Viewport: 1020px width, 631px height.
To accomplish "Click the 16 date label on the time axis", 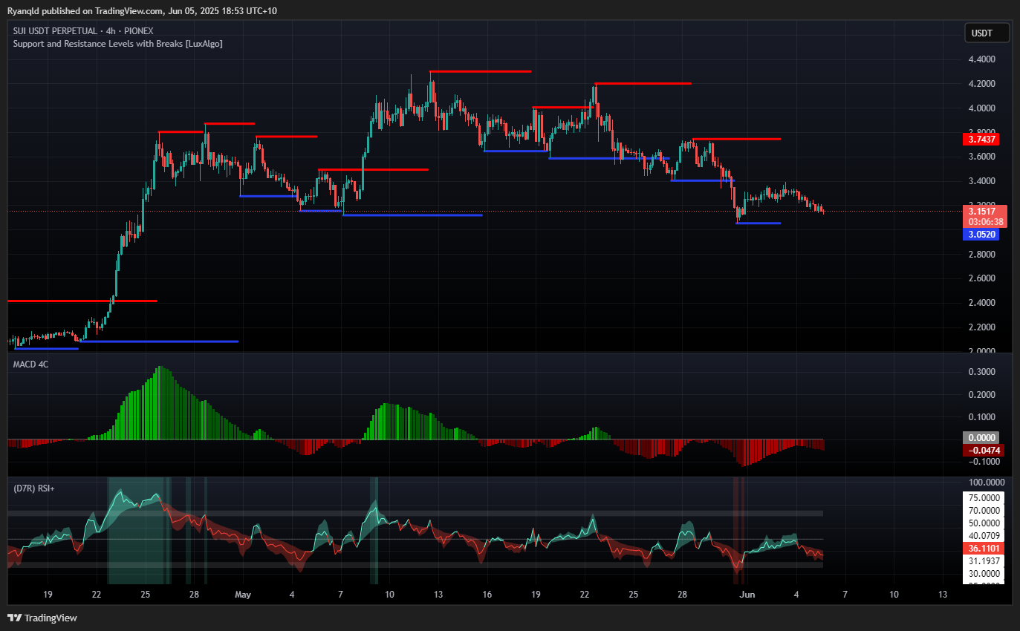I will [x=487, y=595].
